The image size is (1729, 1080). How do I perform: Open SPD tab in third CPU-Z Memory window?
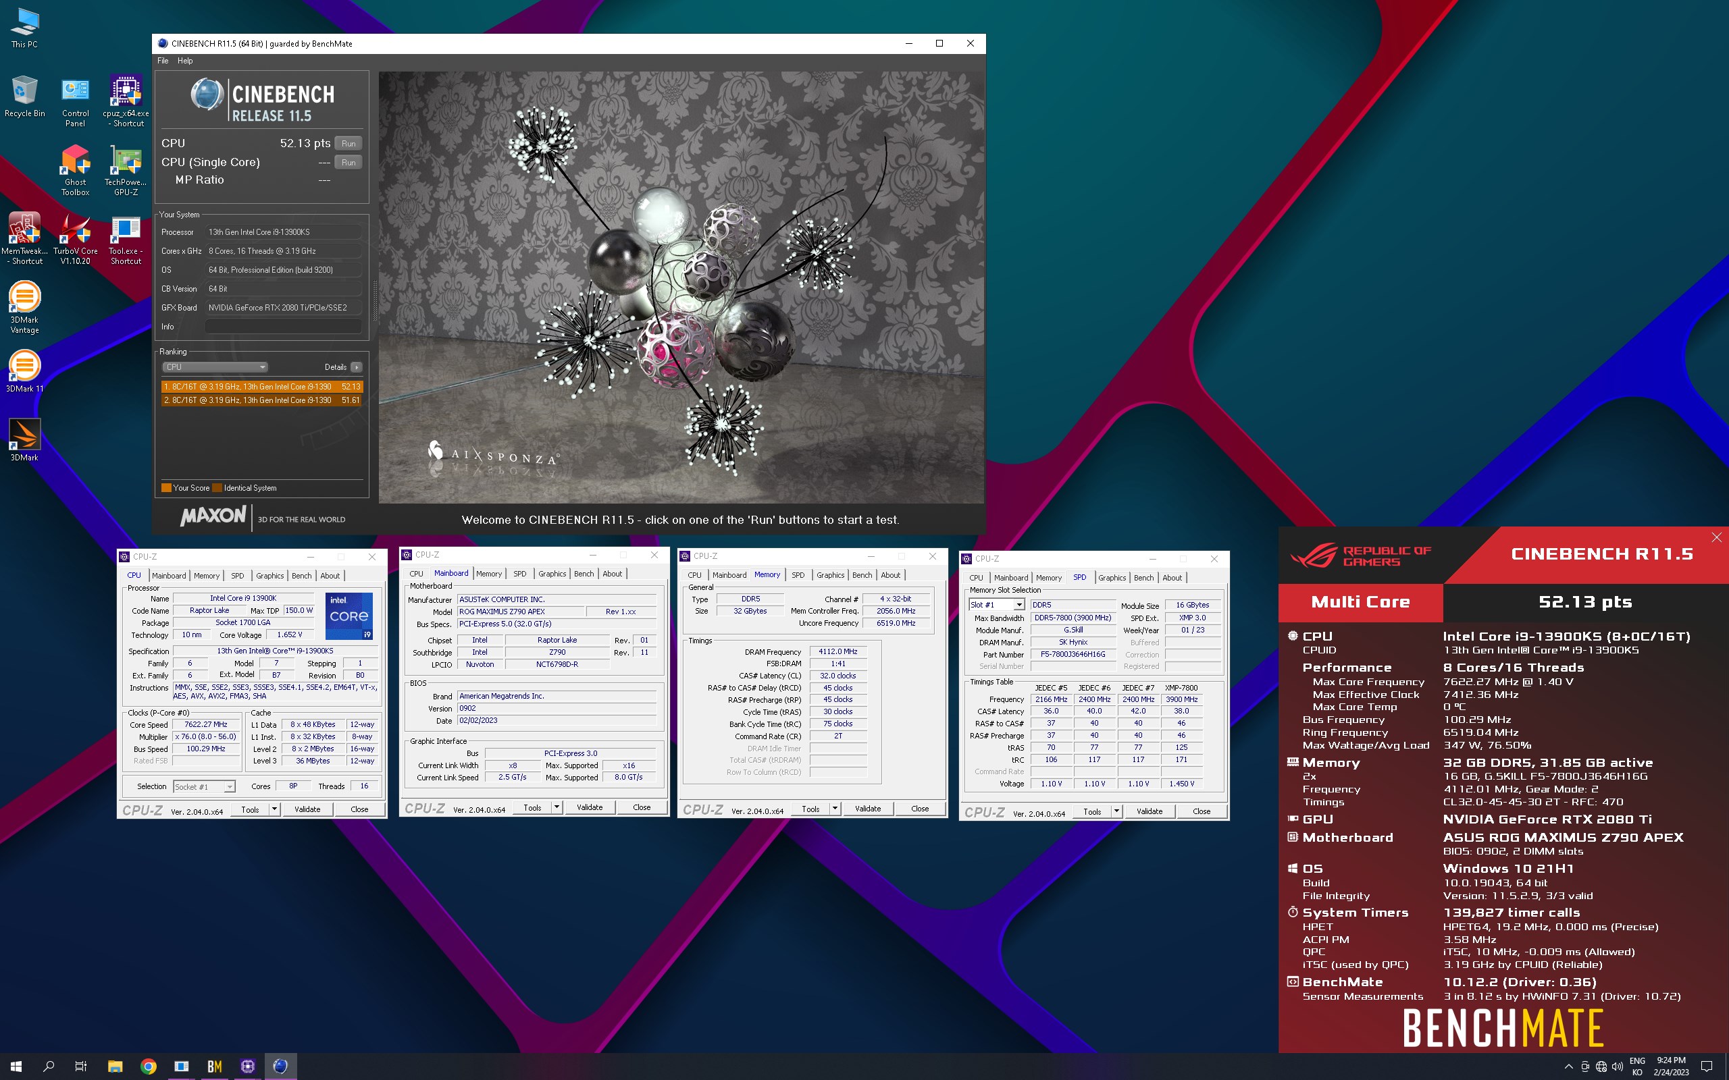(798, 575)
